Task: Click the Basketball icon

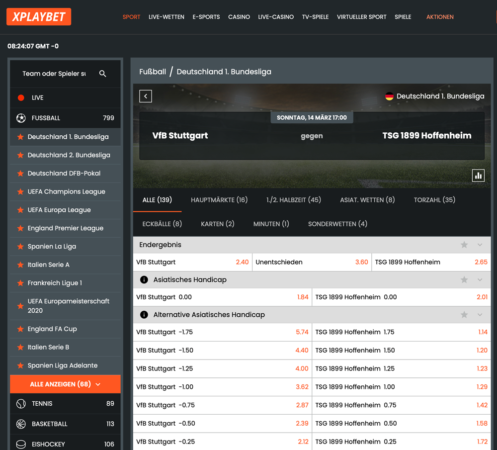Action: click(x=21, y=424)
